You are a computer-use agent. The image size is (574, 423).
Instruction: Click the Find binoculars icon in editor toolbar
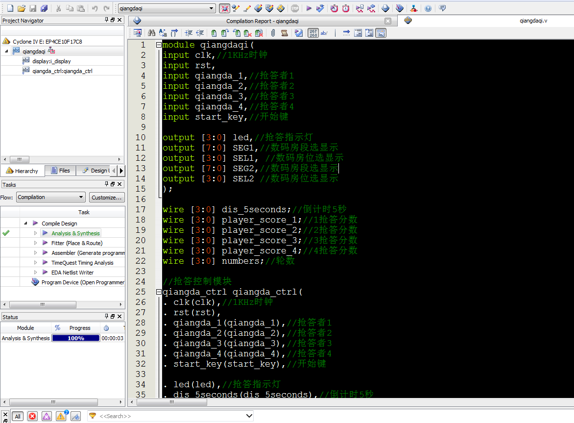tap(151, 32)
